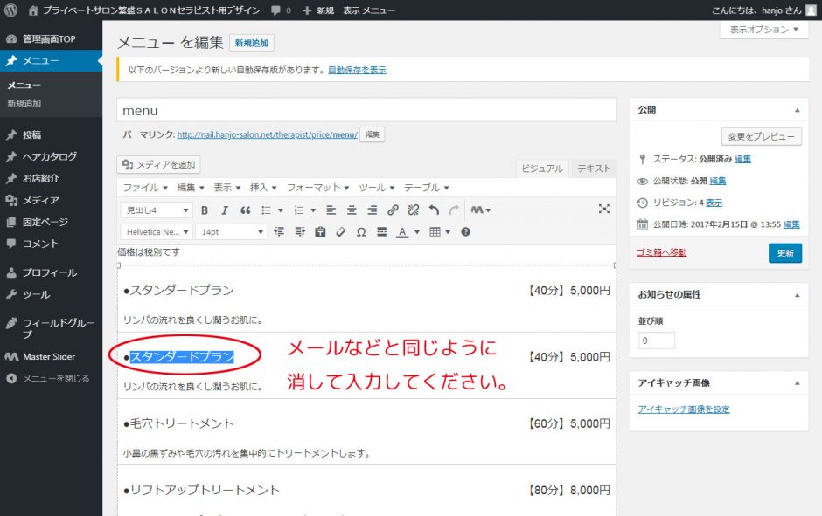Apply italic formatting to selected text
The image size is (822, 516).
click(x=225, y=210)
